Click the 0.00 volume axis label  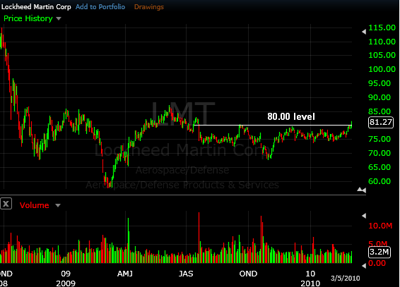tap(377, 263)
